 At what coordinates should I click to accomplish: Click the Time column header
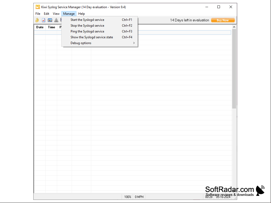(x=52, y=27)
